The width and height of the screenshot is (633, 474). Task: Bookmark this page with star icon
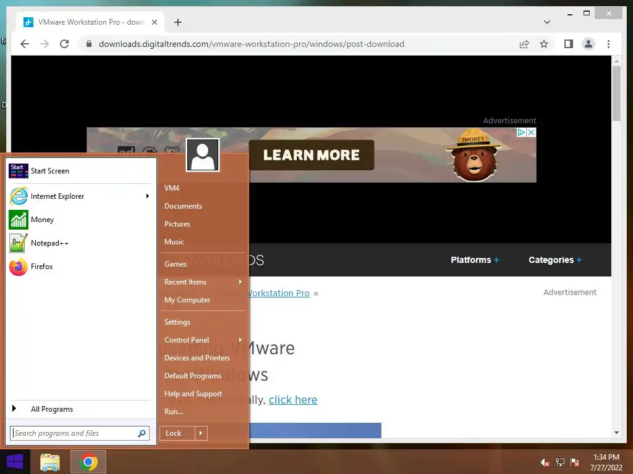click(544, 44)
